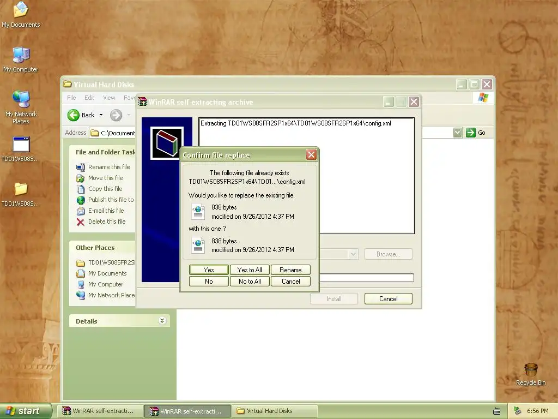Open the Back history dropdown arrow
This screenshot has height=419, width=558.
tap(101, 115)
